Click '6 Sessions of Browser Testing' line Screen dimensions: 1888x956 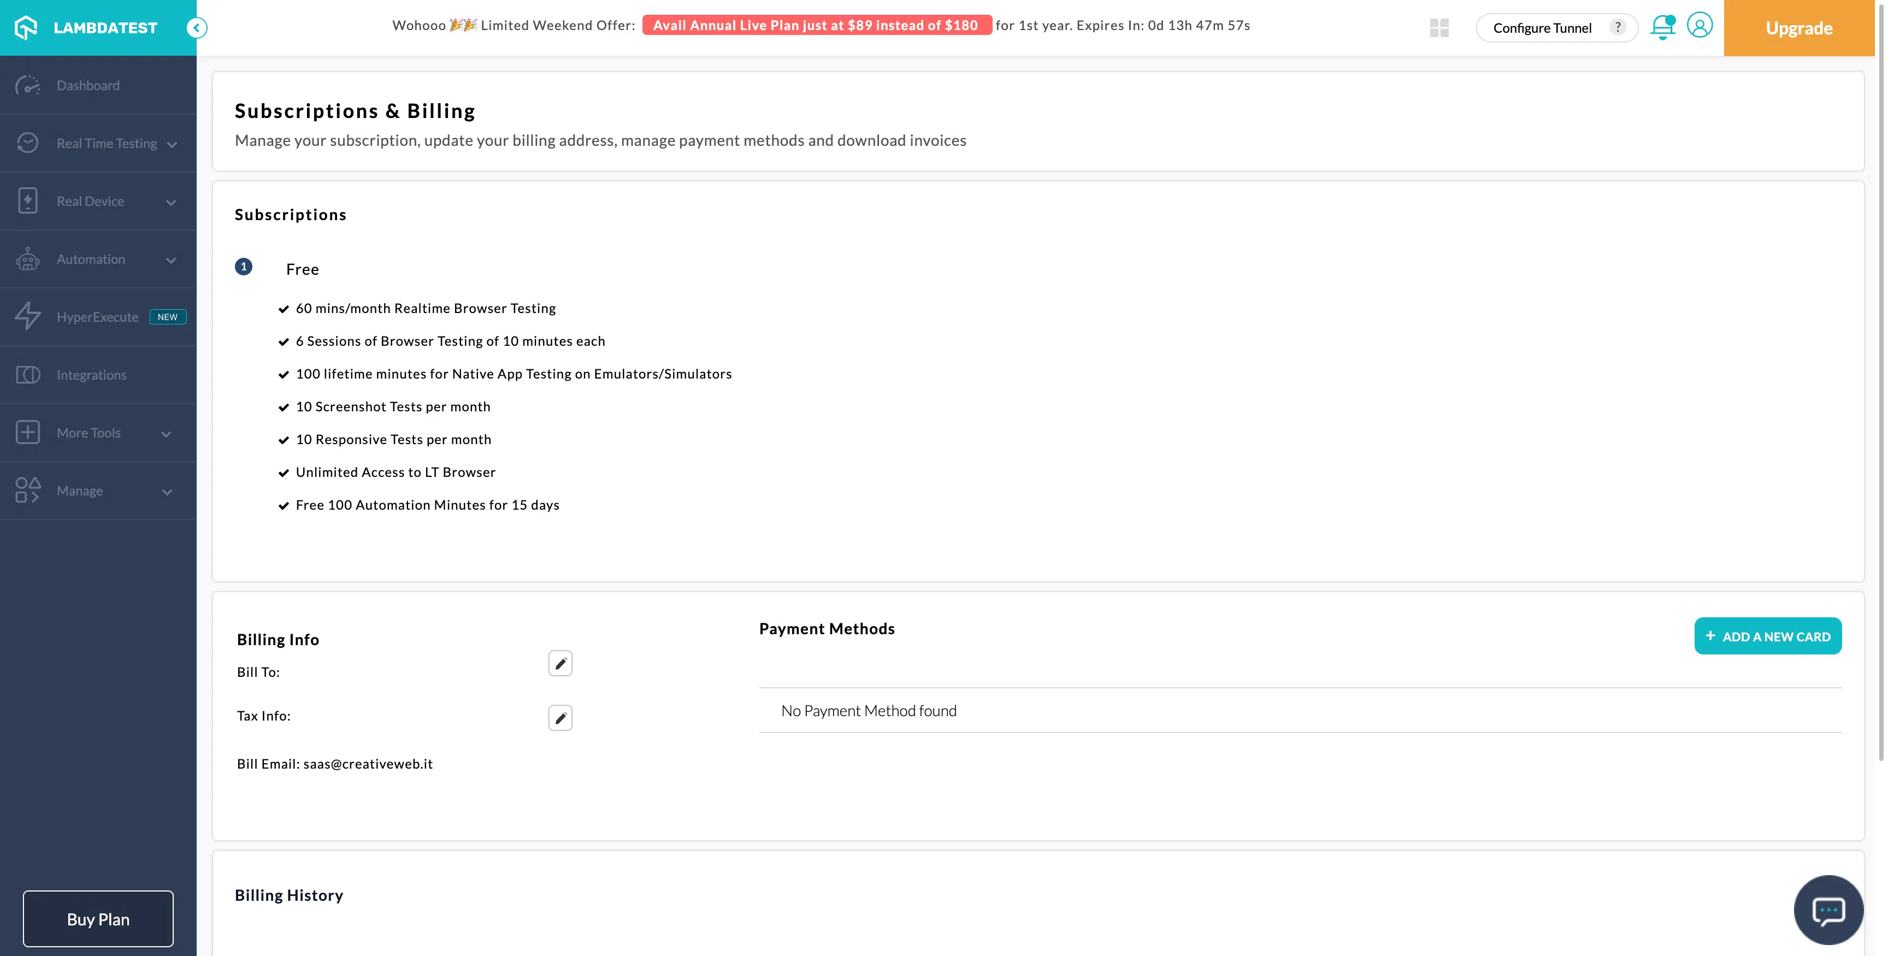[x=451, y=341]
